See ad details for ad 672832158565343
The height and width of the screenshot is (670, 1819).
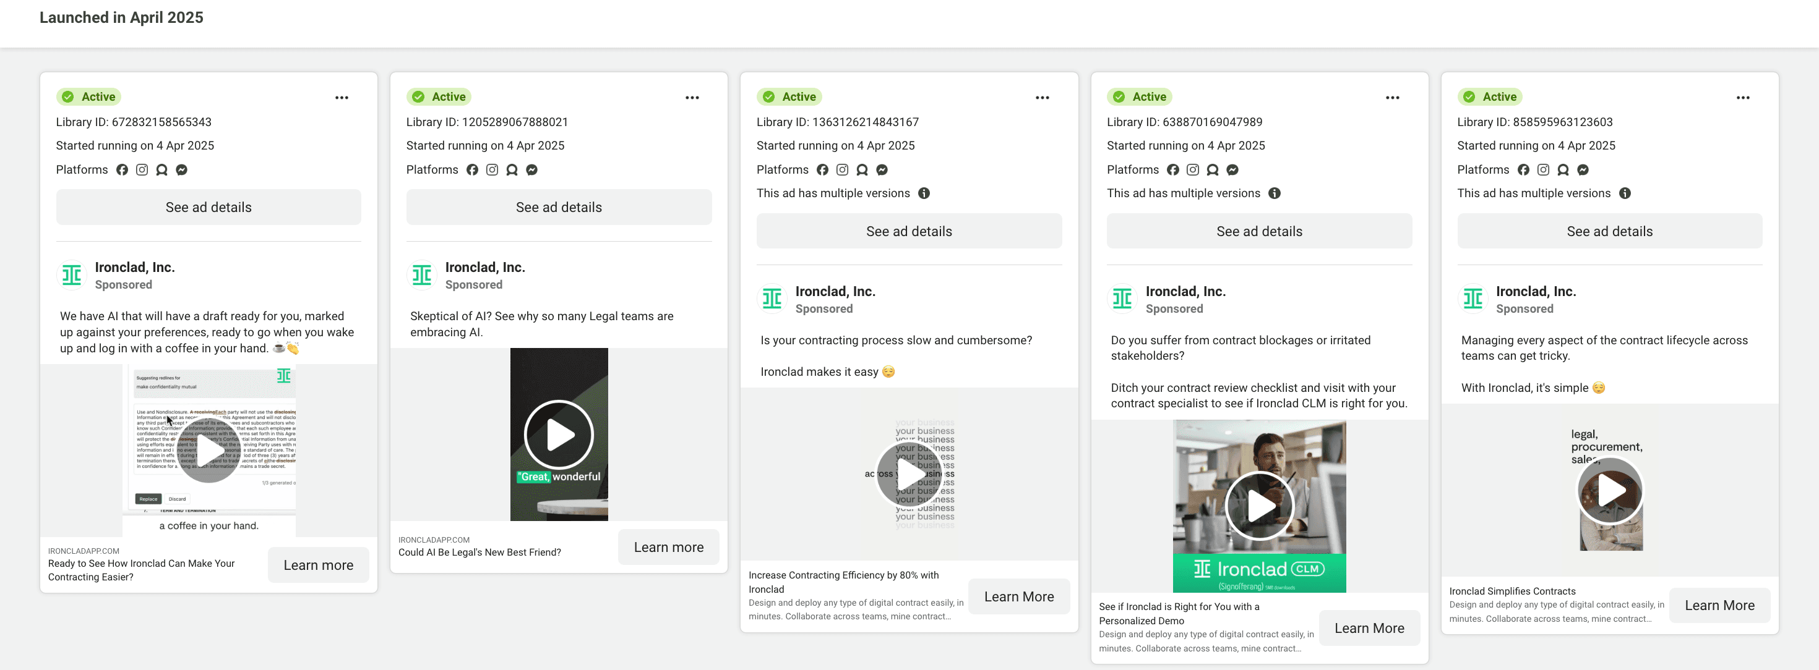tap(209, 207)
